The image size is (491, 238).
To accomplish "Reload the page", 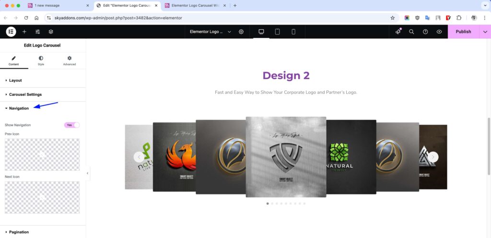I will (26, 18).
